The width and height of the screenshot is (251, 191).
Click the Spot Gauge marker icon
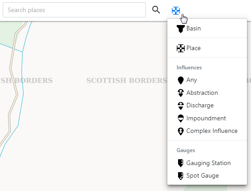[x=181, y=176]
